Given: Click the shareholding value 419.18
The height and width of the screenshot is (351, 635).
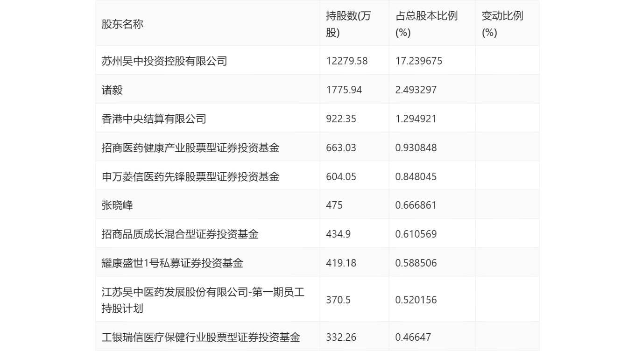Looking at the screenshot, I should coord(341,263).
